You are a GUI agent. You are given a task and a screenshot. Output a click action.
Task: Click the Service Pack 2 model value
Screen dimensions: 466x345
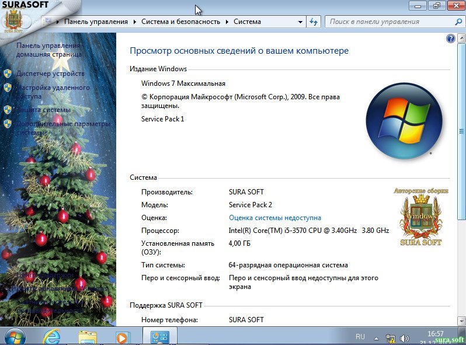tap(251, 205)
